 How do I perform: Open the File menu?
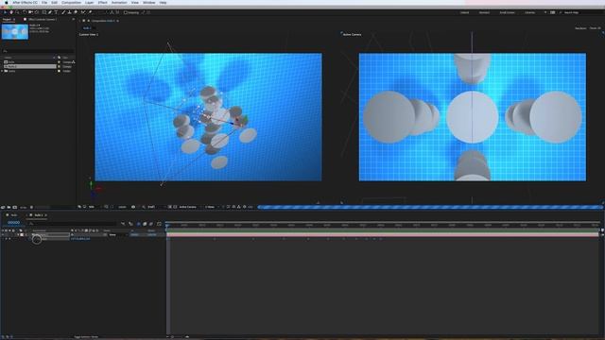pyautogui.click(x=44, y=2)
